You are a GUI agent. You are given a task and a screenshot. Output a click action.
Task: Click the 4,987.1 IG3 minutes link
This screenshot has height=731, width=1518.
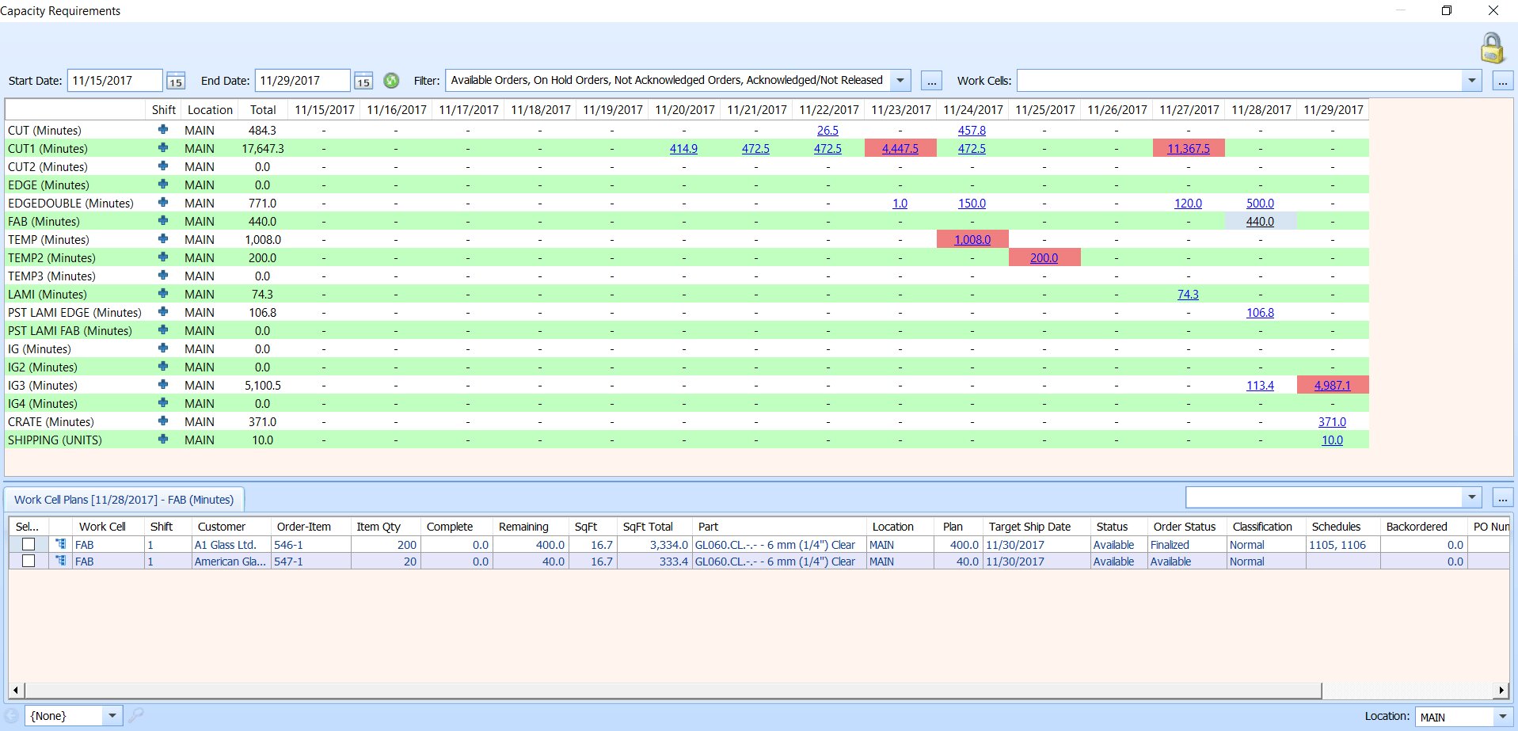[x=1332, y=386]
